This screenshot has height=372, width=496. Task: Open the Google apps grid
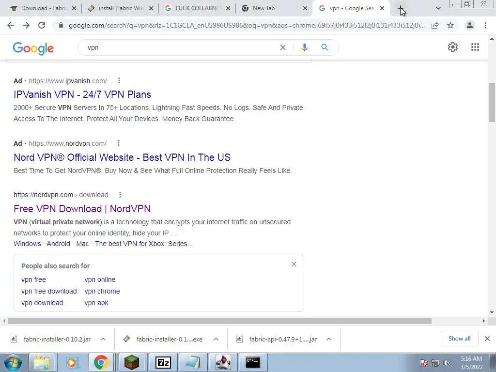click(475, 47)
